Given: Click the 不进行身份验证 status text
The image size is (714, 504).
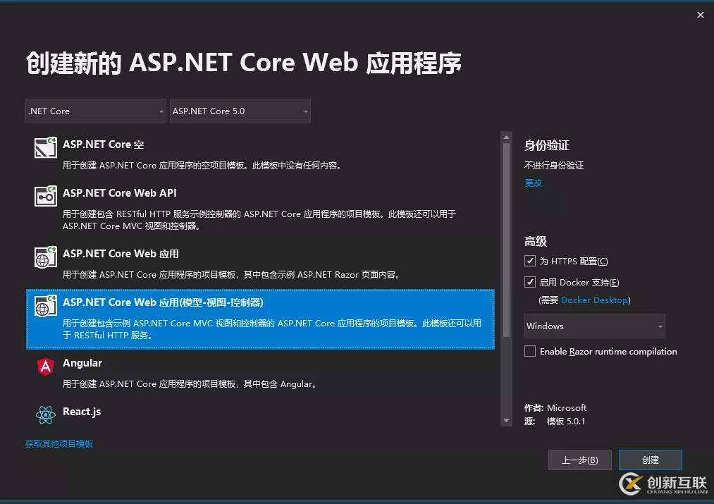Looking at the screenshot, I should tap(554, 165).
